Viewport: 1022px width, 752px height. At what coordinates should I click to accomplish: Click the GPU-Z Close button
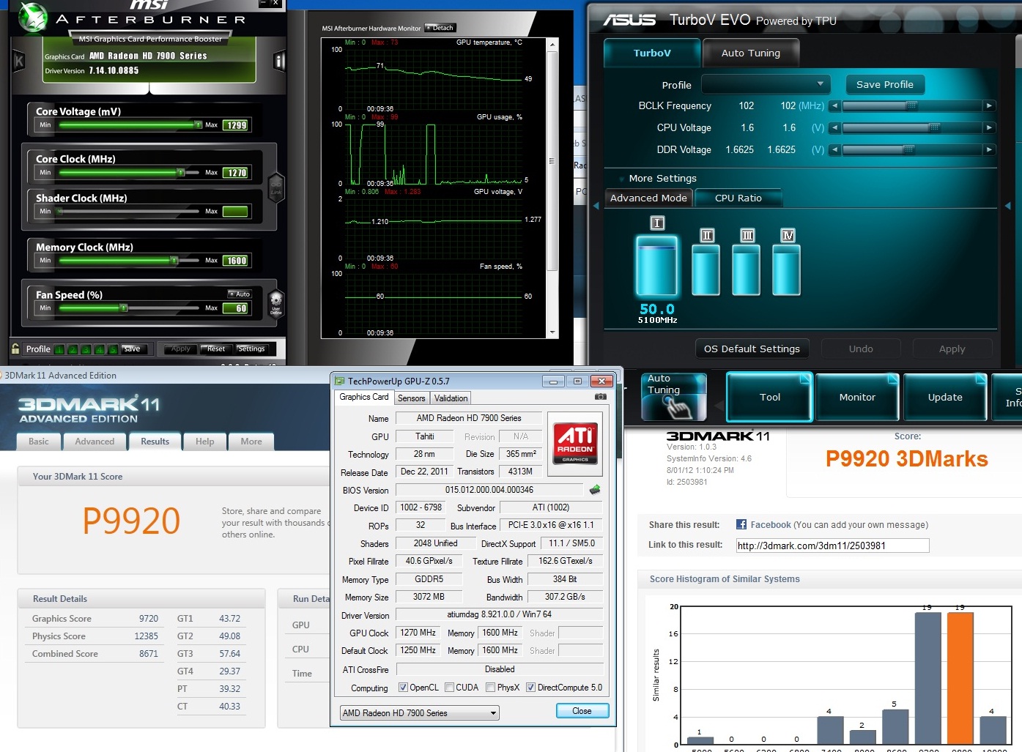[x=582, y=711]
